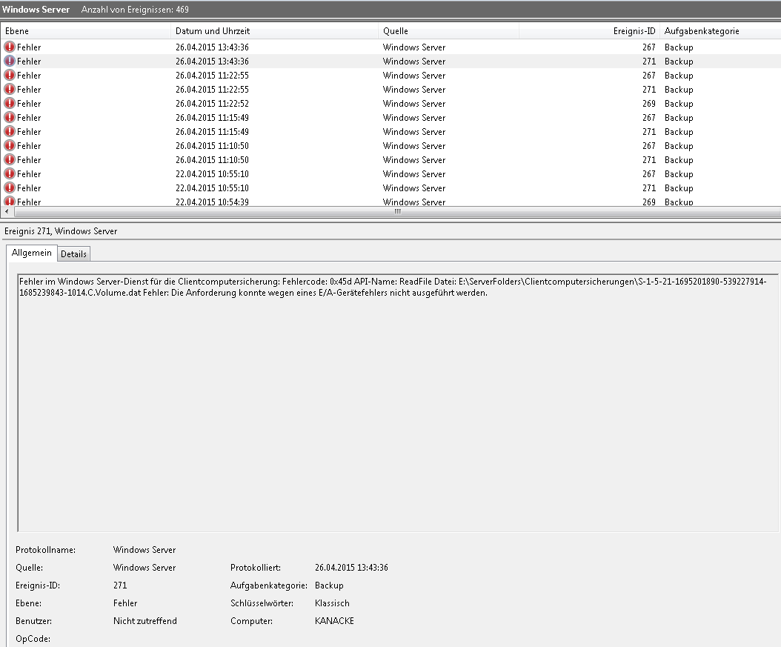Click the Aufgabenkategorie value Backup in details
This screenshot has height=647, width=781.
(329, 585)
